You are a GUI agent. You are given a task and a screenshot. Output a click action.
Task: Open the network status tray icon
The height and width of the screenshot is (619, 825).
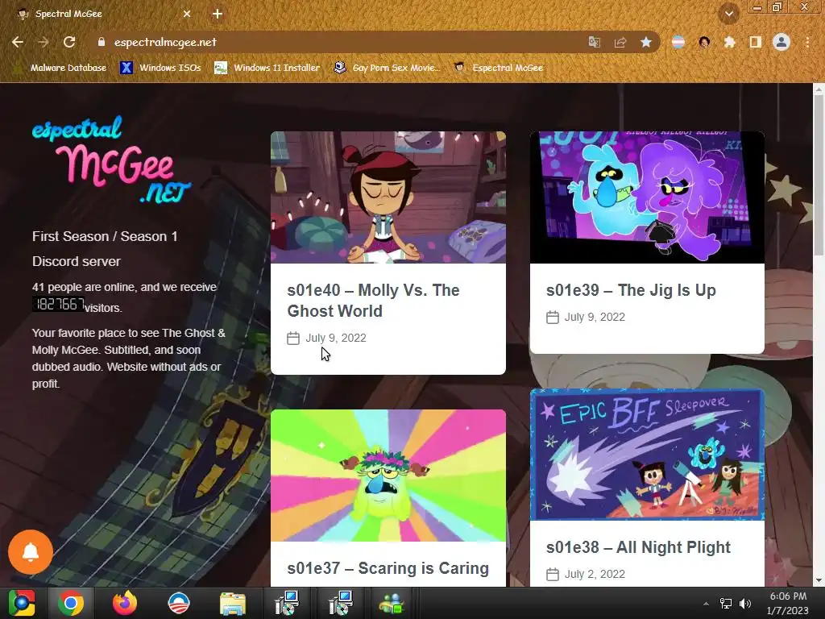726,604
